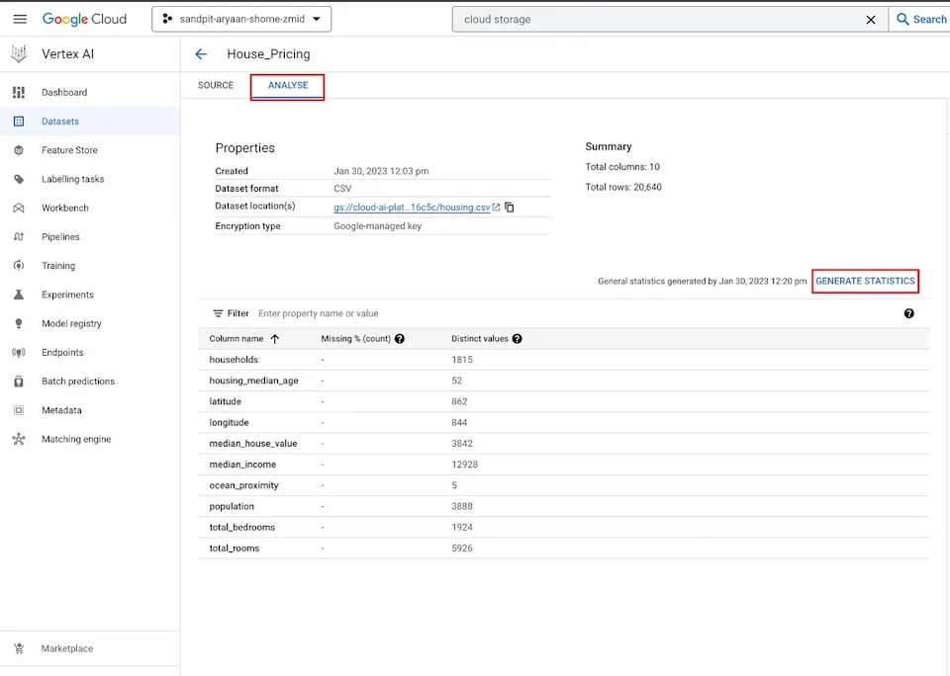Go back using the arrow icon

[x=201, y=54]
